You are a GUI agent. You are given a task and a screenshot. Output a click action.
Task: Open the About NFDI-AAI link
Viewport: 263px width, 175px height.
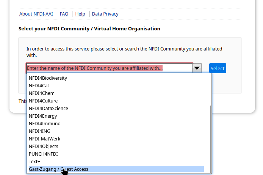[36, 14]
